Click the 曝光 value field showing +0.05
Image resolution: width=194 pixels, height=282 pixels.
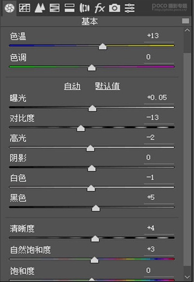tap(159, 98)
